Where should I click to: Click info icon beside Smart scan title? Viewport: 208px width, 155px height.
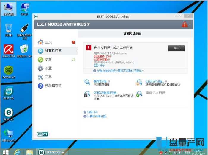(109, 81)
